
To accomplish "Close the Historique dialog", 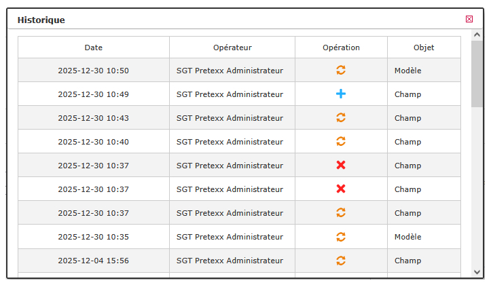I will [x=469, y=19].
